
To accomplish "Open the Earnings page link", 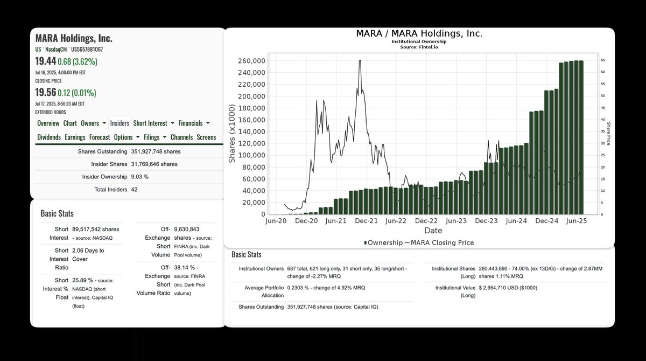I will tap(75, 137).
